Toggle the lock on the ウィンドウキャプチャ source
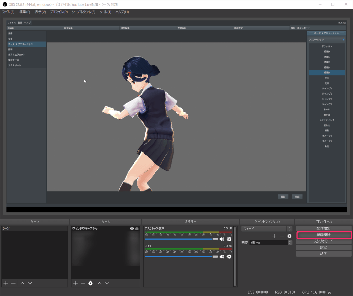353x296 pixels. click(x=137, y=228)
